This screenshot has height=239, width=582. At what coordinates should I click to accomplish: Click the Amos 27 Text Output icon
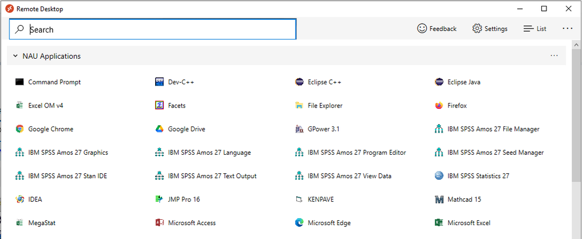[x=159, y=176]
